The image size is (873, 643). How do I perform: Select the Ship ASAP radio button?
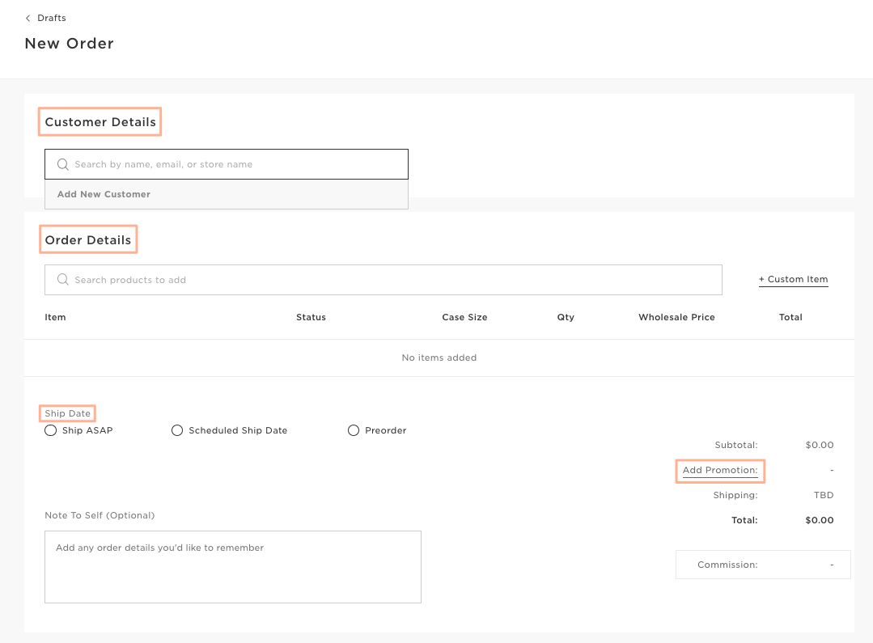point(51,430)
